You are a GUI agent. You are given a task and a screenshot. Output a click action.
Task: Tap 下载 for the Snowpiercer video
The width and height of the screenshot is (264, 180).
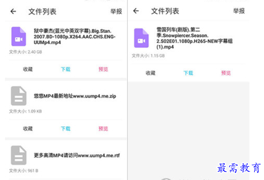(x=188, y=73)
